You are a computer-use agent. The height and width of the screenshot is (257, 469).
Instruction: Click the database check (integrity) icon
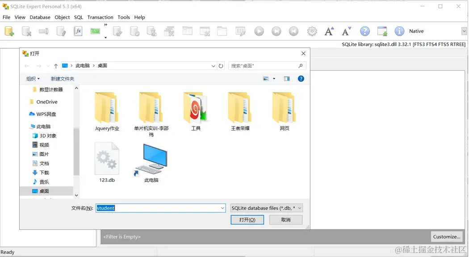click(134, 31)
